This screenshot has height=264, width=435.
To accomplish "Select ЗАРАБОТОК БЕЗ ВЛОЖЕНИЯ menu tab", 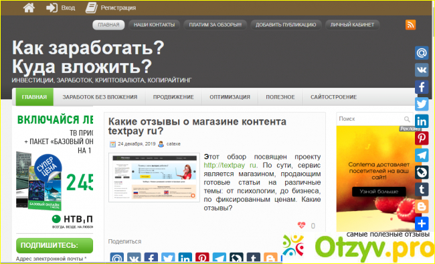I will tap(100, 97).
